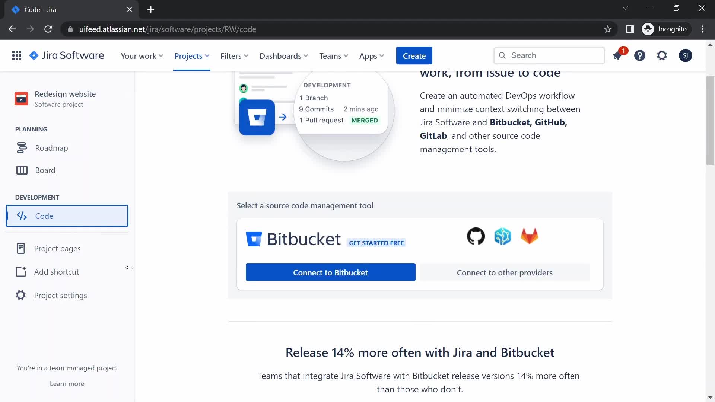The height and width of the screenshot is (402, 715).
Task: Click the GitHub icon provider
Action: [475, 236]
